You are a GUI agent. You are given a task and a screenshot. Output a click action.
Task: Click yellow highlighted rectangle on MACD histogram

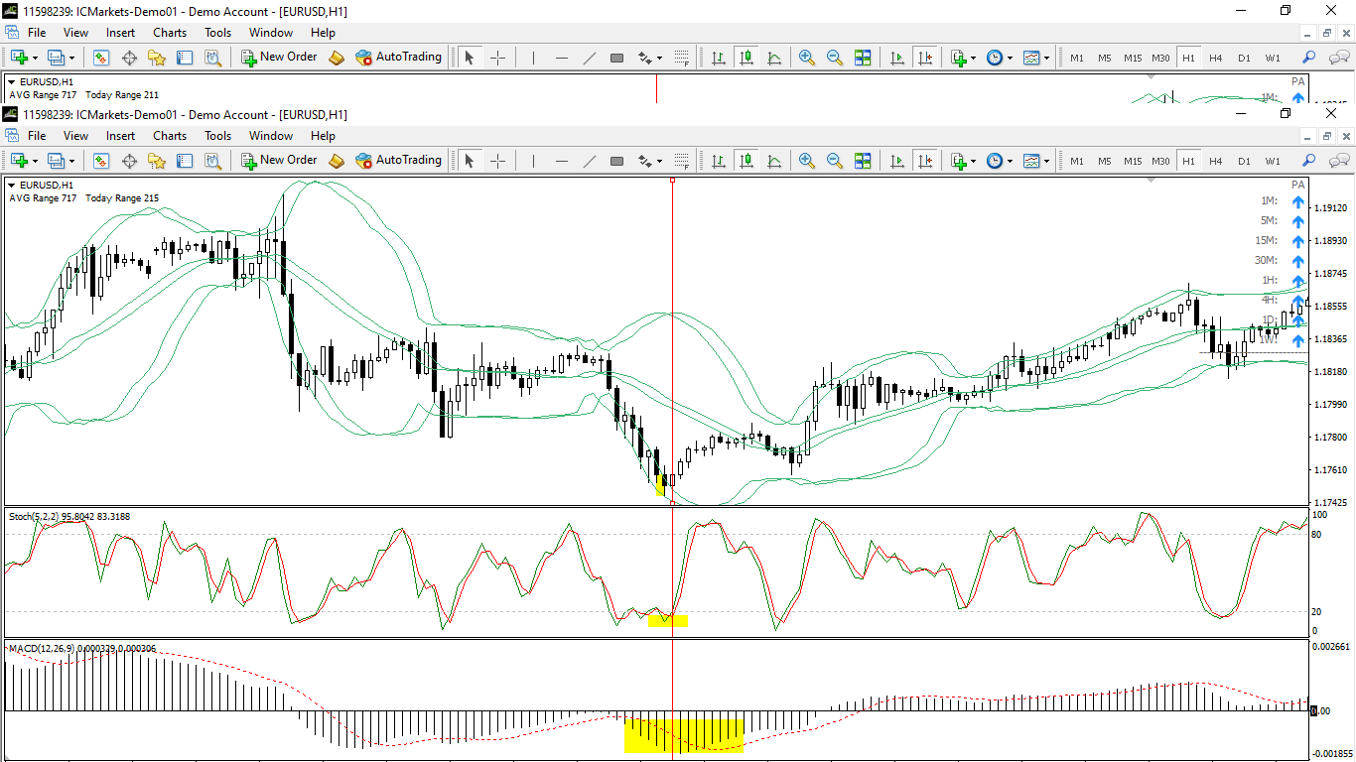684,736
